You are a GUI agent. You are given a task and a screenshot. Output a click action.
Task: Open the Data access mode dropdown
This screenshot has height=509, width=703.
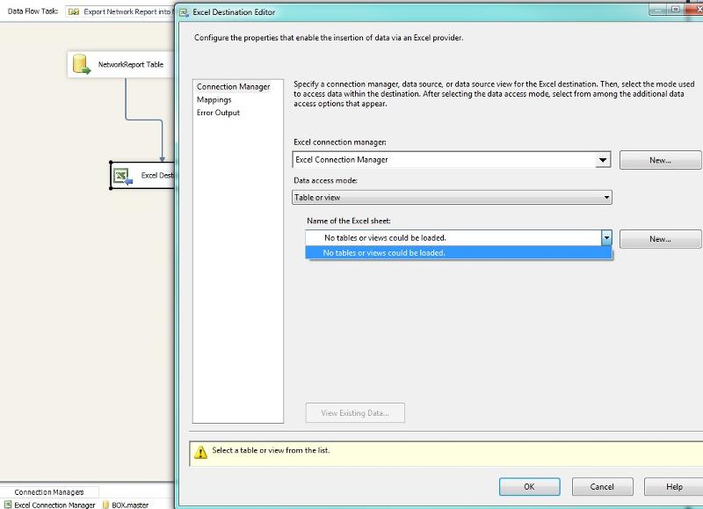click(x=606, y=198)
